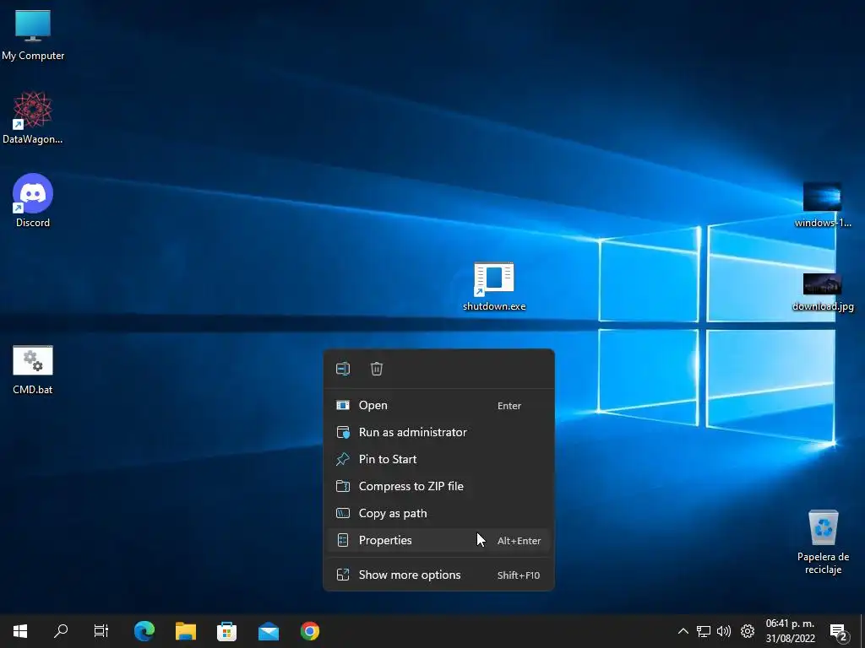Click the Delete trash icon in context menu

[x=377, y=369]
